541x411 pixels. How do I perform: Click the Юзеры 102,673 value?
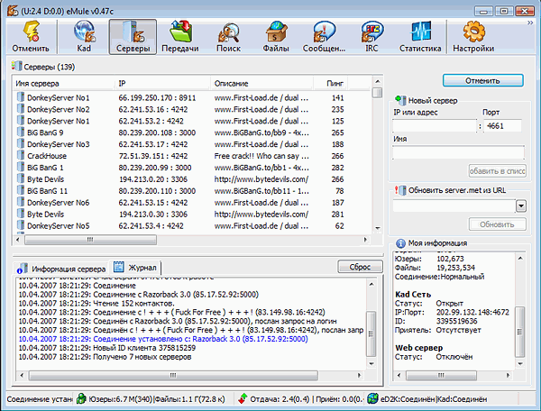pos(450,259)
